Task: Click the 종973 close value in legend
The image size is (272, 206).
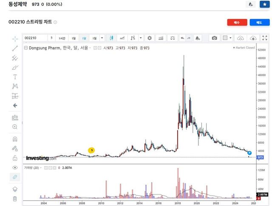Action: (x=144, y=48)
